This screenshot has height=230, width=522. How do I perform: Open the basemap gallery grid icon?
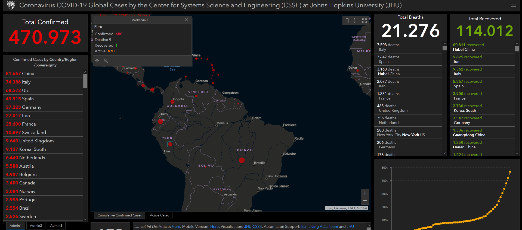click(x=365, y=20)
